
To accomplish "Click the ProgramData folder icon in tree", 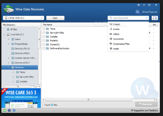I will [x=13, y=44].
